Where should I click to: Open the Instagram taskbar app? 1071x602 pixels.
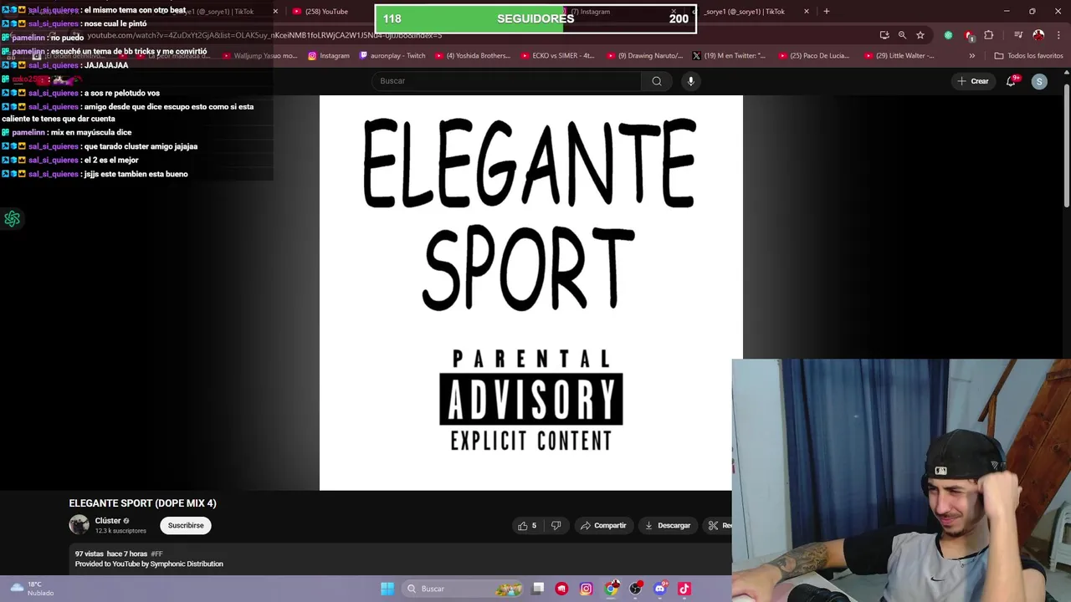[587, 589]
